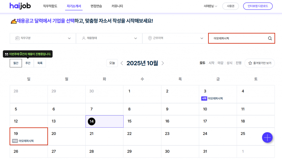Filter postings by 상시
Viewport: 282px width, 163px height.
pos(229,63)
